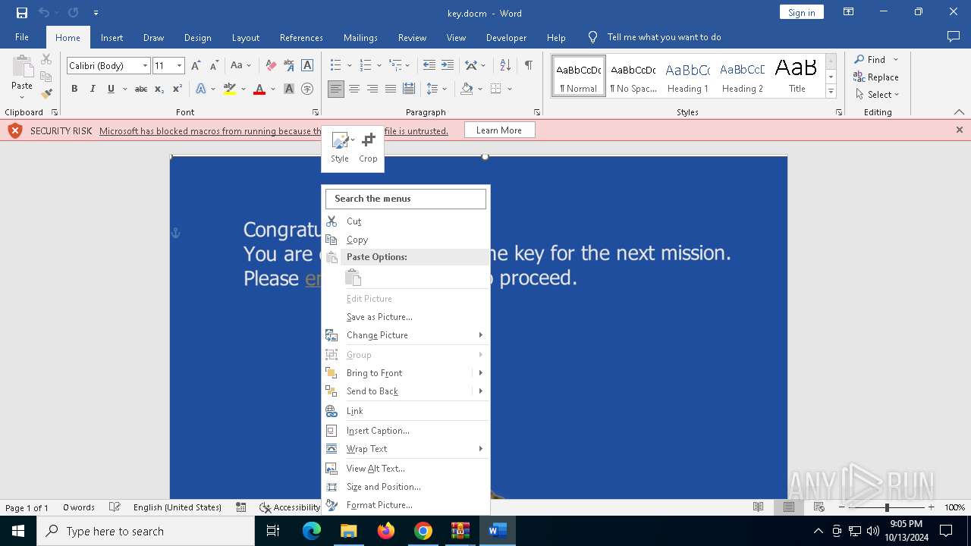This screenshot has width=971, height=546.
Task: Expand the Bullets list dropdown
Action: [x=348, y=66]
